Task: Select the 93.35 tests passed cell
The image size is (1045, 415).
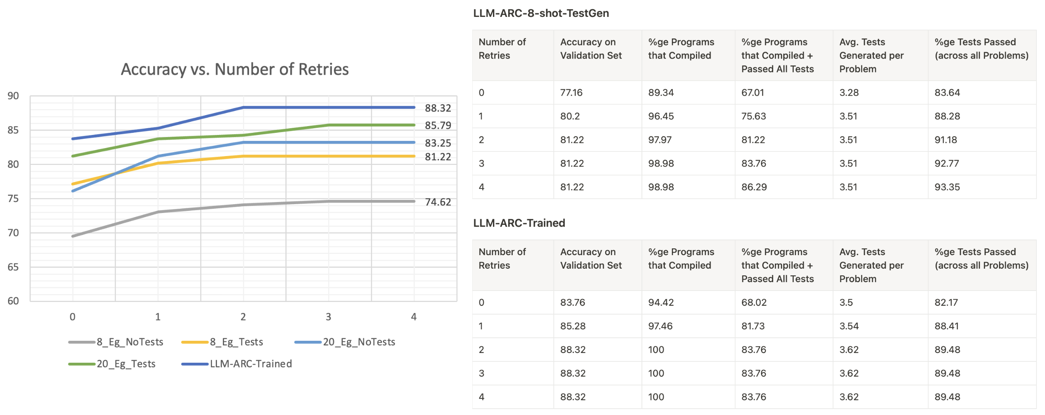Action: tap(947, 187)
